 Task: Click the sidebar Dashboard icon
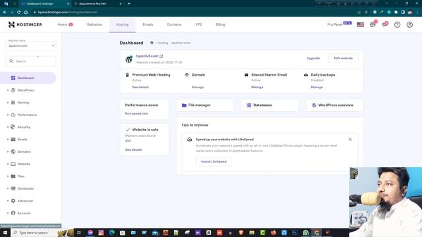pyautogui.click(x=13, y=78)
